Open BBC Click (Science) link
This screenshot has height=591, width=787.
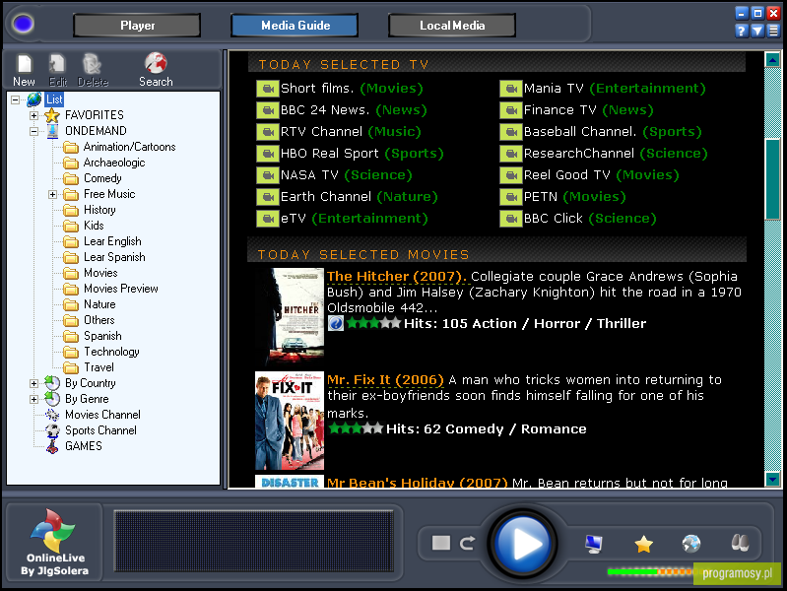tap(590, 218)
